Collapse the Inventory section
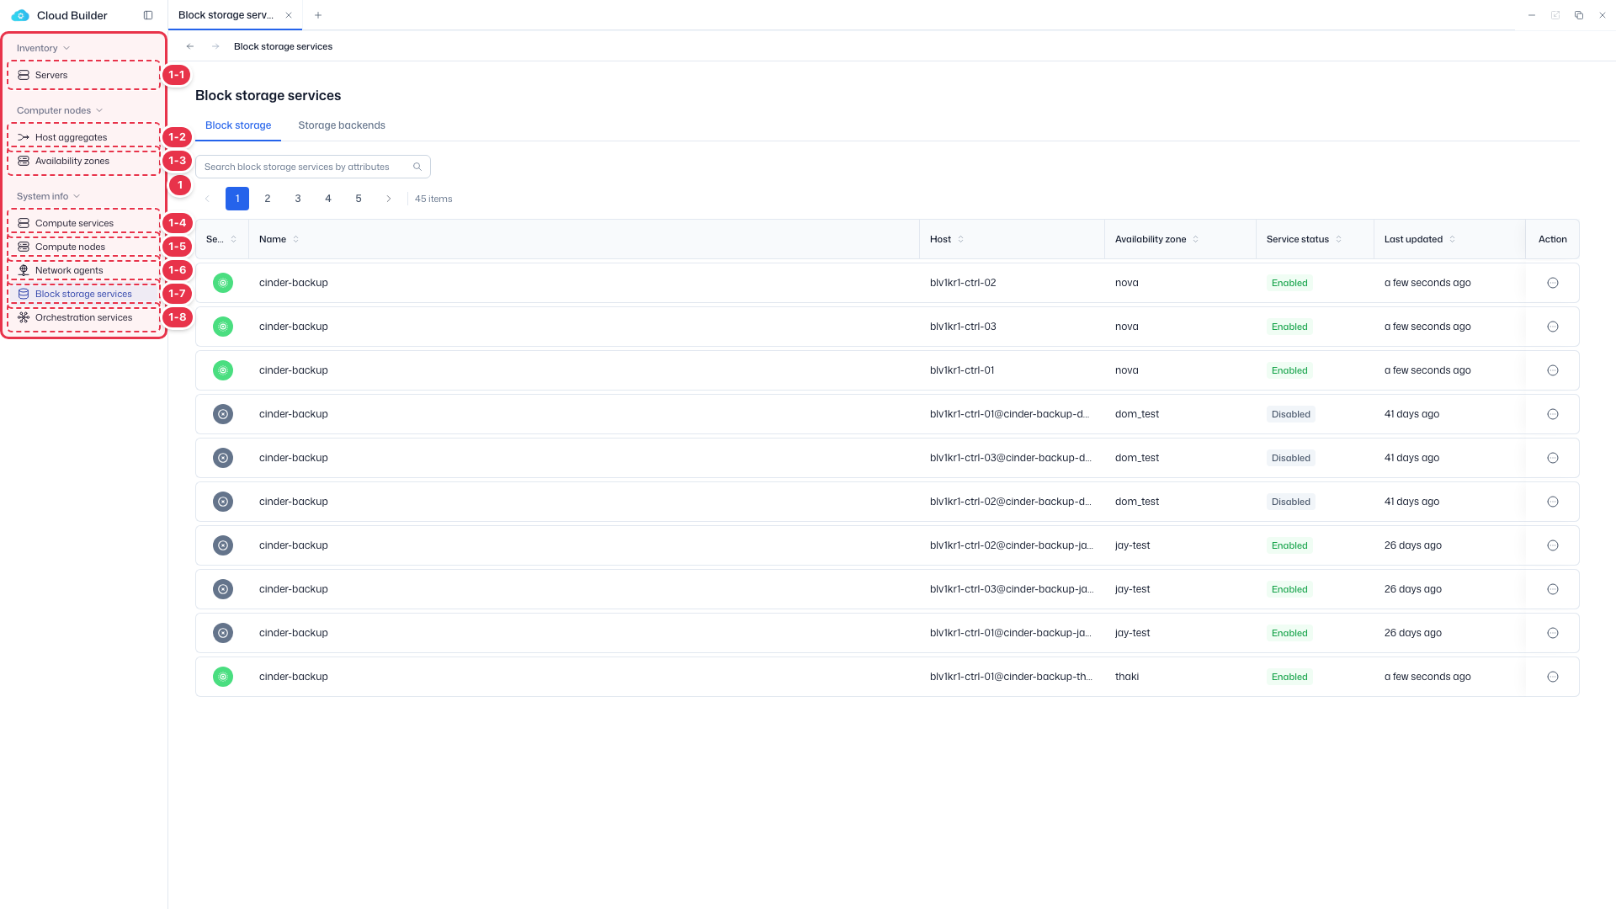The height and width of the screenshot is (909, 1616). [x=43, y=48]
